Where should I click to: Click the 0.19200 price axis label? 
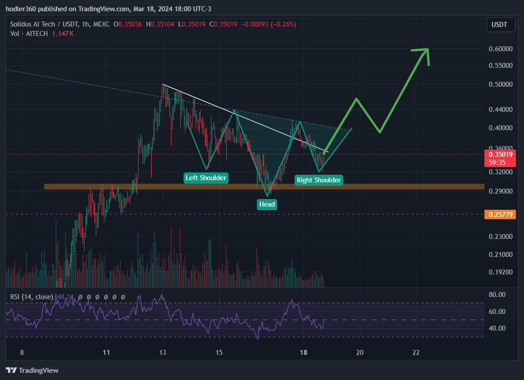[500, 272]
